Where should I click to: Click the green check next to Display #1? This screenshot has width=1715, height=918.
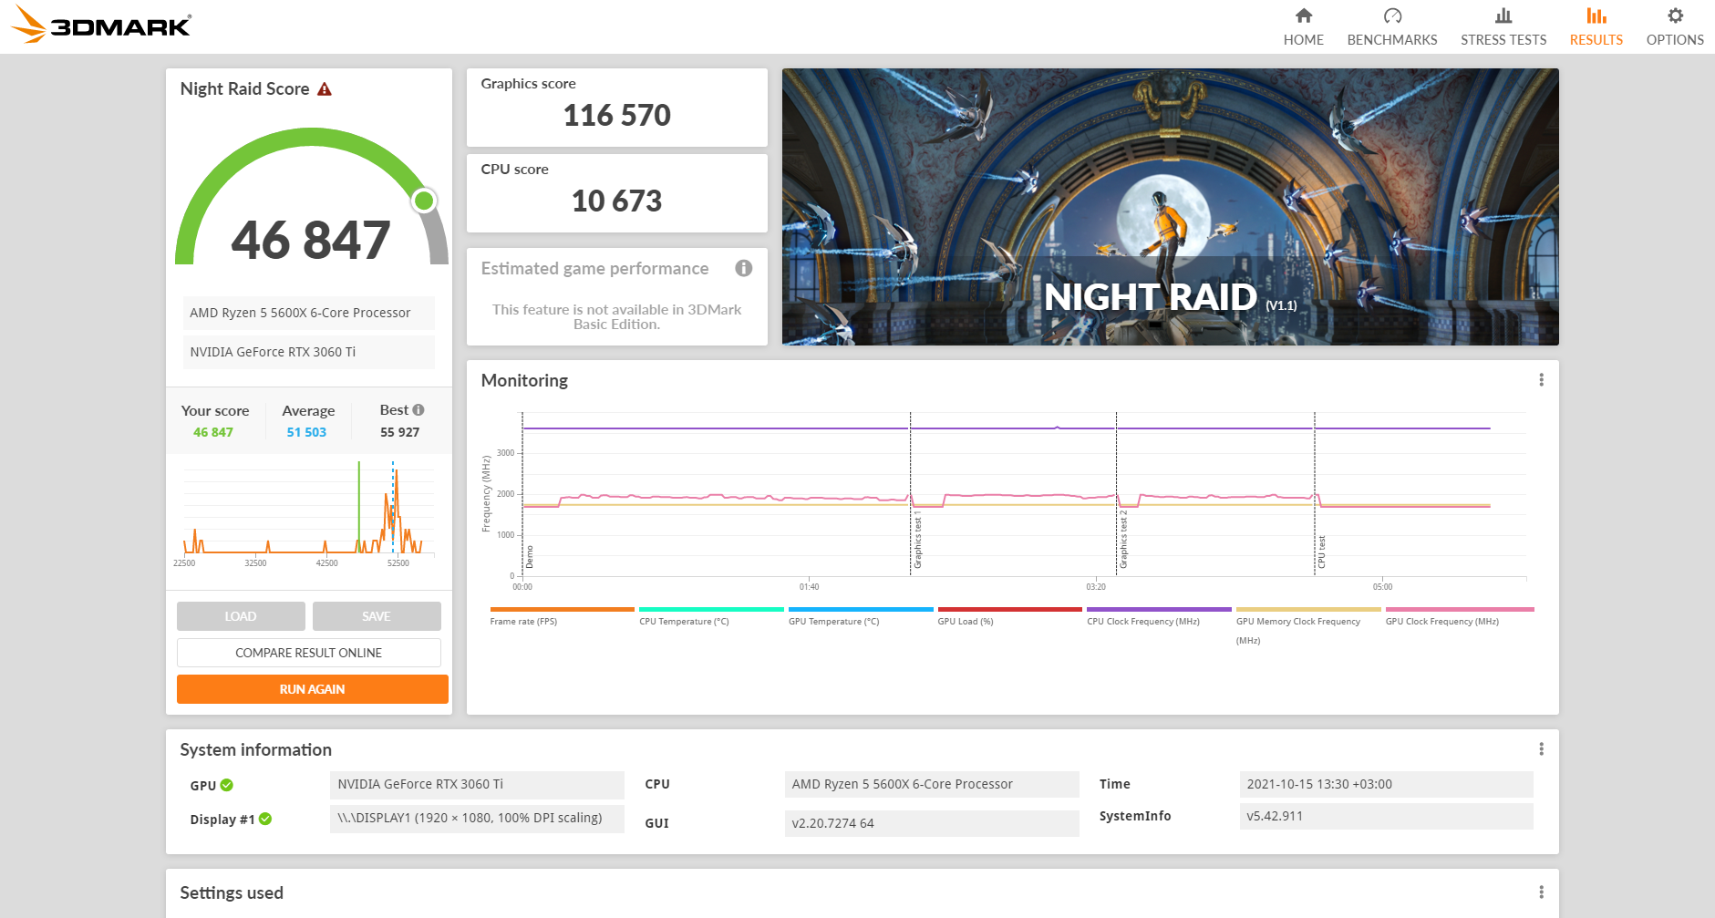pyautogui.click(x=265, y=819)
